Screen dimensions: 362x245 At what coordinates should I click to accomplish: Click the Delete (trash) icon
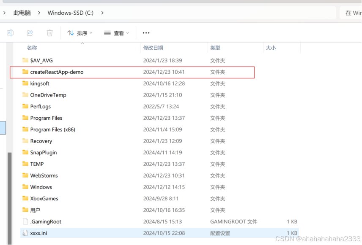49,32
